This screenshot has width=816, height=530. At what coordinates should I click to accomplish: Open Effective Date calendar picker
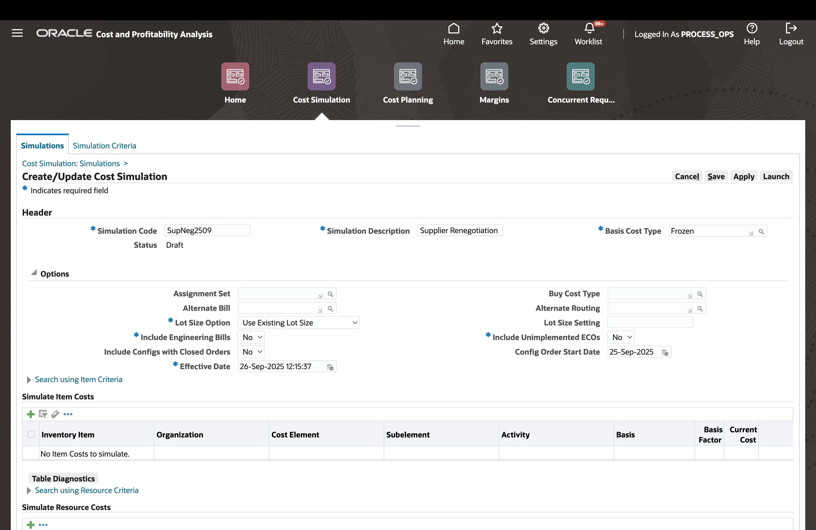pos(330,367)
